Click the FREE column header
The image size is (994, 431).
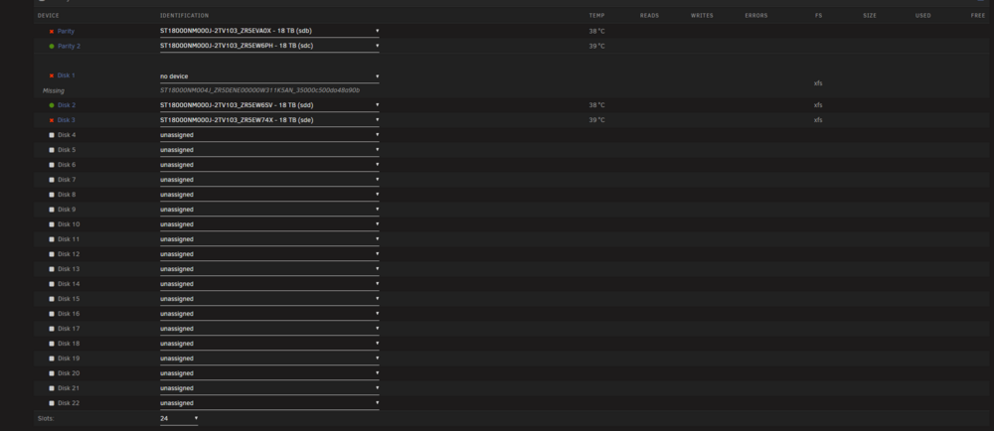click(x=978, y=16)
